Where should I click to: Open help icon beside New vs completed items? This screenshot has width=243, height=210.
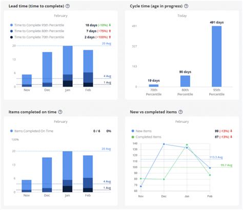click(180, 112)
